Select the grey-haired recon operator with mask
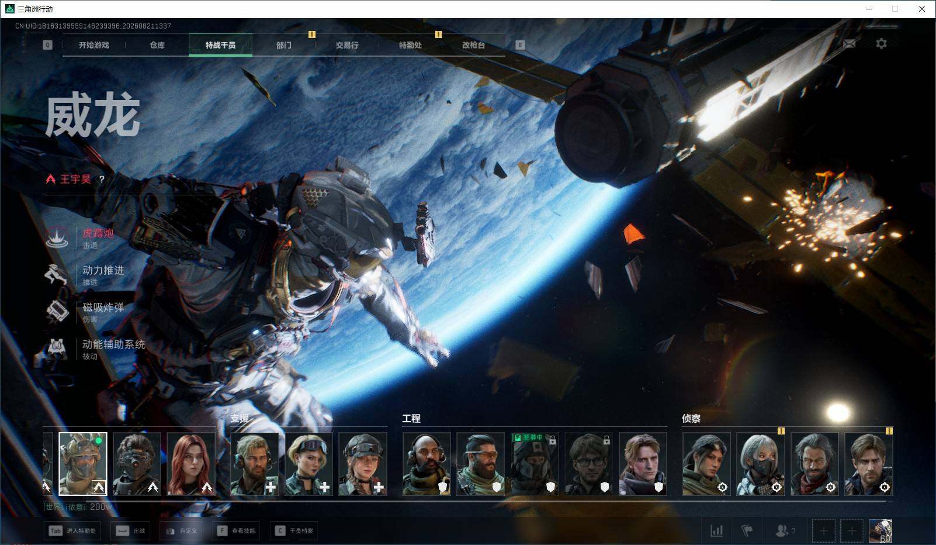The width and height of the screenshot is (936, 545). click(x=760, y=464)
